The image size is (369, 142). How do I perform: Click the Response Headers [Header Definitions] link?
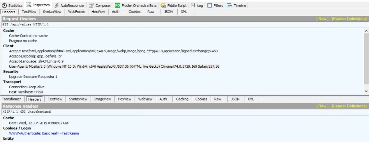pos(349,106)
